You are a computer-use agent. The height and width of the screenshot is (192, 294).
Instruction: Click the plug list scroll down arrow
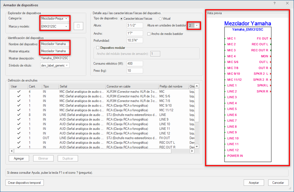197,147
